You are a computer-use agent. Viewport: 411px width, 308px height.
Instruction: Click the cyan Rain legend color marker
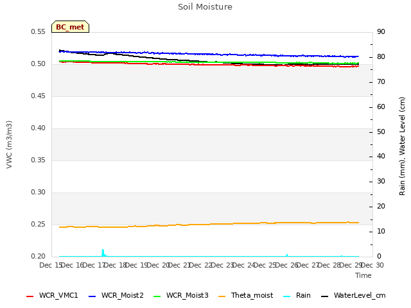tap(287, 296)
